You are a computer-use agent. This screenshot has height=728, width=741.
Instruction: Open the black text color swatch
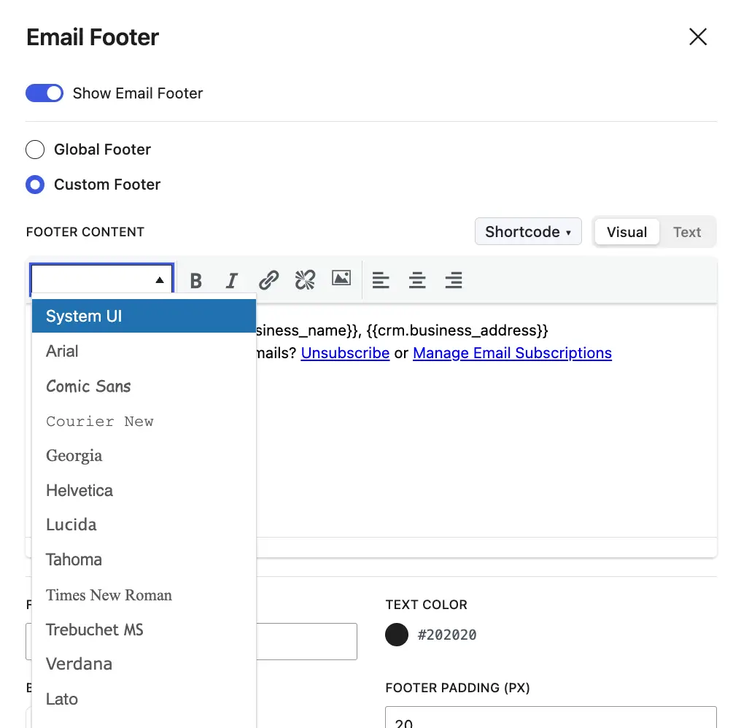[397, 635]
